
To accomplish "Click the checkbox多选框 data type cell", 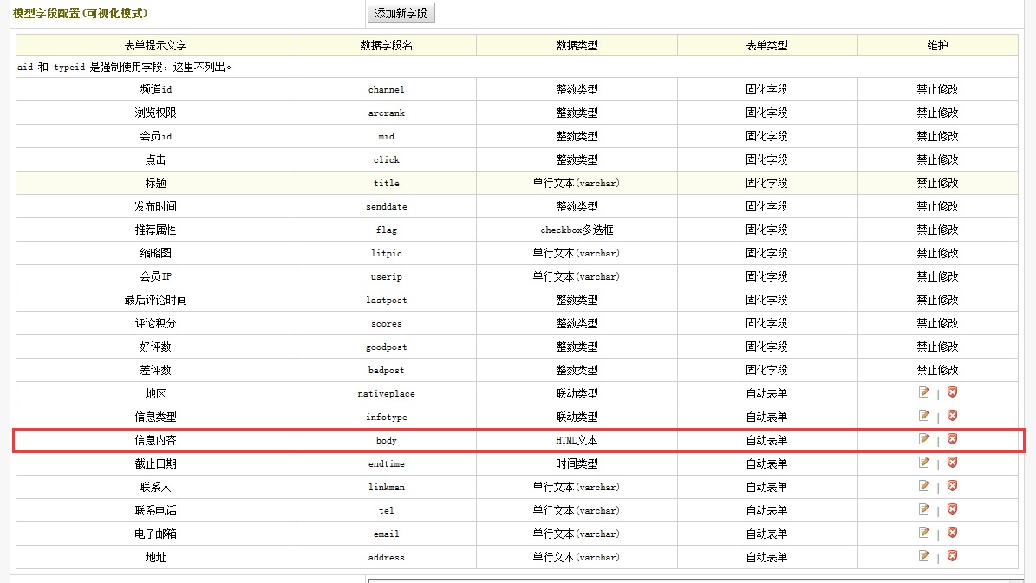I will (x=577, y=230).
